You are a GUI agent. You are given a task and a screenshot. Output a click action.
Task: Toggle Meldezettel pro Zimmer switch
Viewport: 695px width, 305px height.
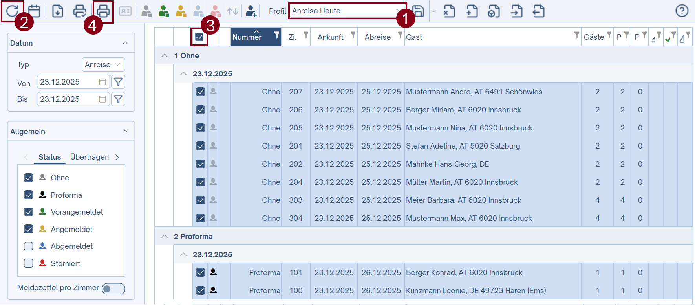click(113, 289)
